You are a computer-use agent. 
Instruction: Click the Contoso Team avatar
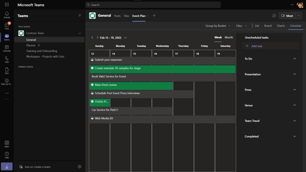(x=21, y=33)
